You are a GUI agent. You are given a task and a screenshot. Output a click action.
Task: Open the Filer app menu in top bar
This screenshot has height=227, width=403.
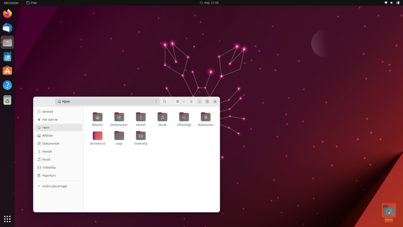coord(32,3)
